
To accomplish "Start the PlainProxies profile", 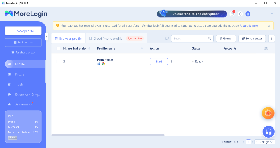I will (x=159, y=62).
